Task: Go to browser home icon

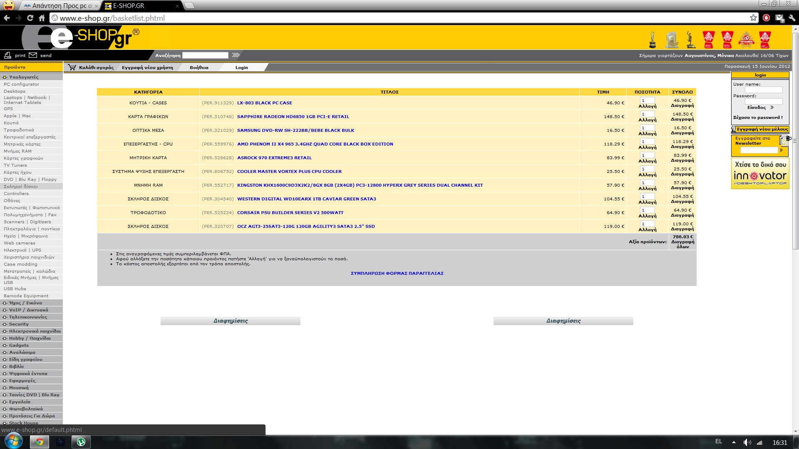Action: point(42,18)
